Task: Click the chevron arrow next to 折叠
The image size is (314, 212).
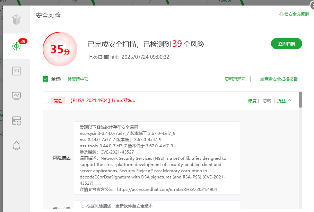Action: [x=289, y=100]
